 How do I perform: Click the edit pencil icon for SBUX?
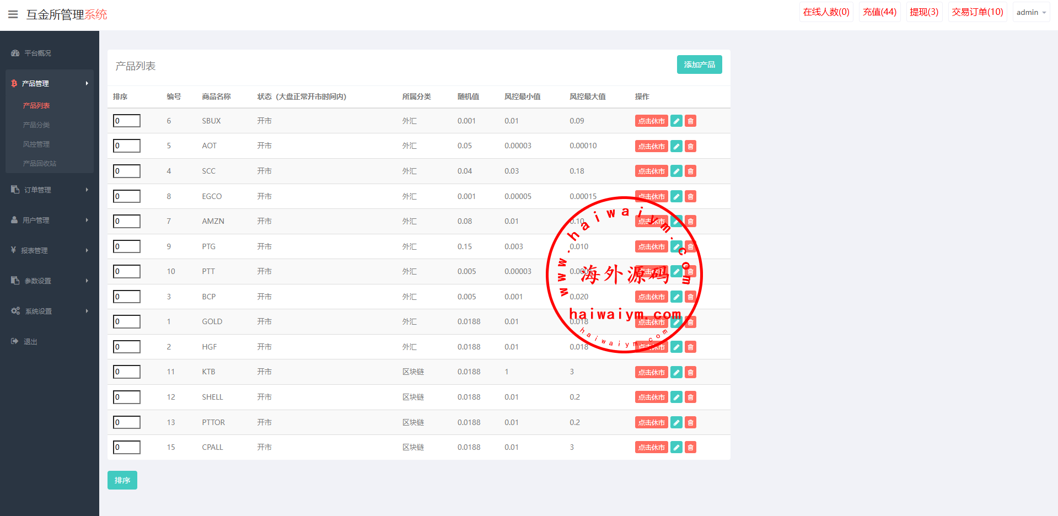tap(676, 121)
